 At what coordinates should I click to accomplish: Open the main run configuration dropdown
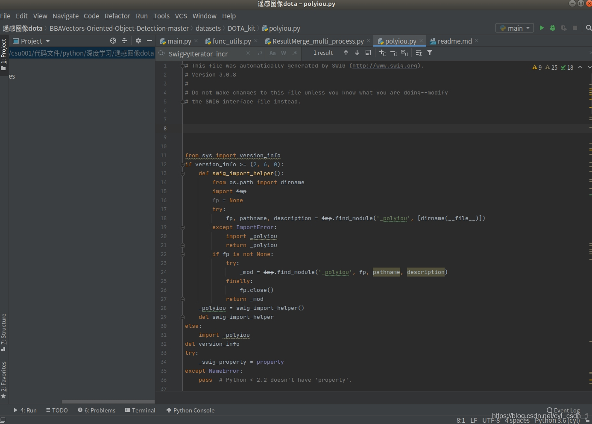(515, 28)
